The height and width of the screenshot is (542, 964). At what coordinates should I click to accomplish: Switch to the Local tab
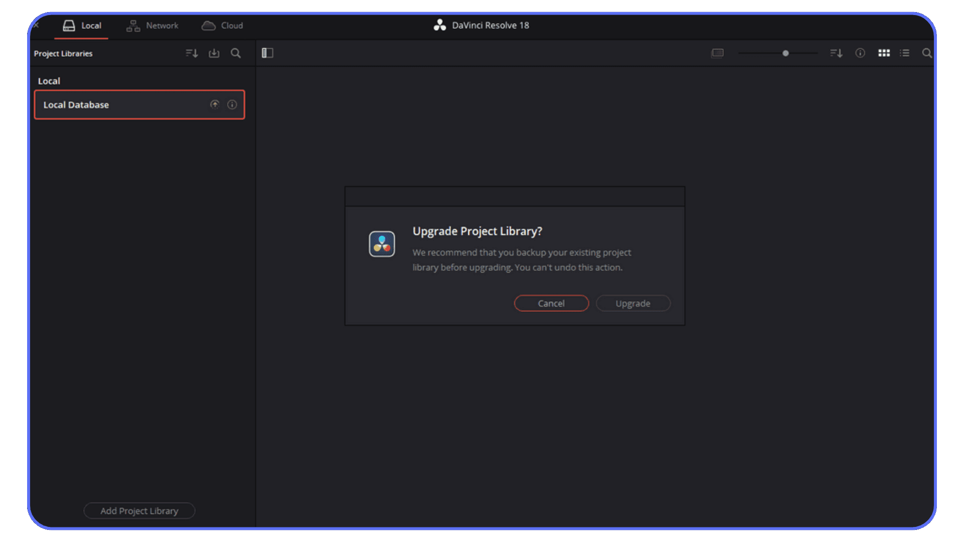81,26
